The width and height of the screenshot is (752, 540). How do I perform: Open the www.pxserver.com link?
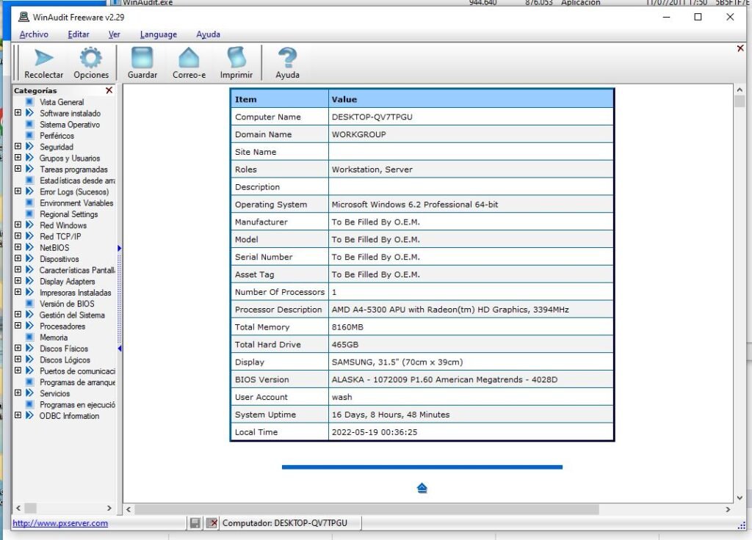point(60,523)
